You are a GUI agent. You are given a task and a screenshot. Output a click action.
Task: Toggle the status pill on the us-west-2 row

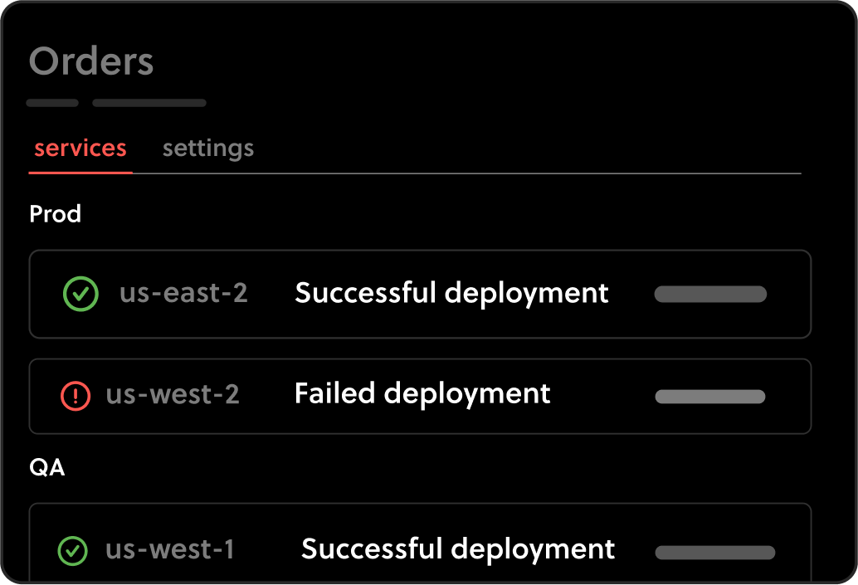pyautogui.click(x=710, y=397)
